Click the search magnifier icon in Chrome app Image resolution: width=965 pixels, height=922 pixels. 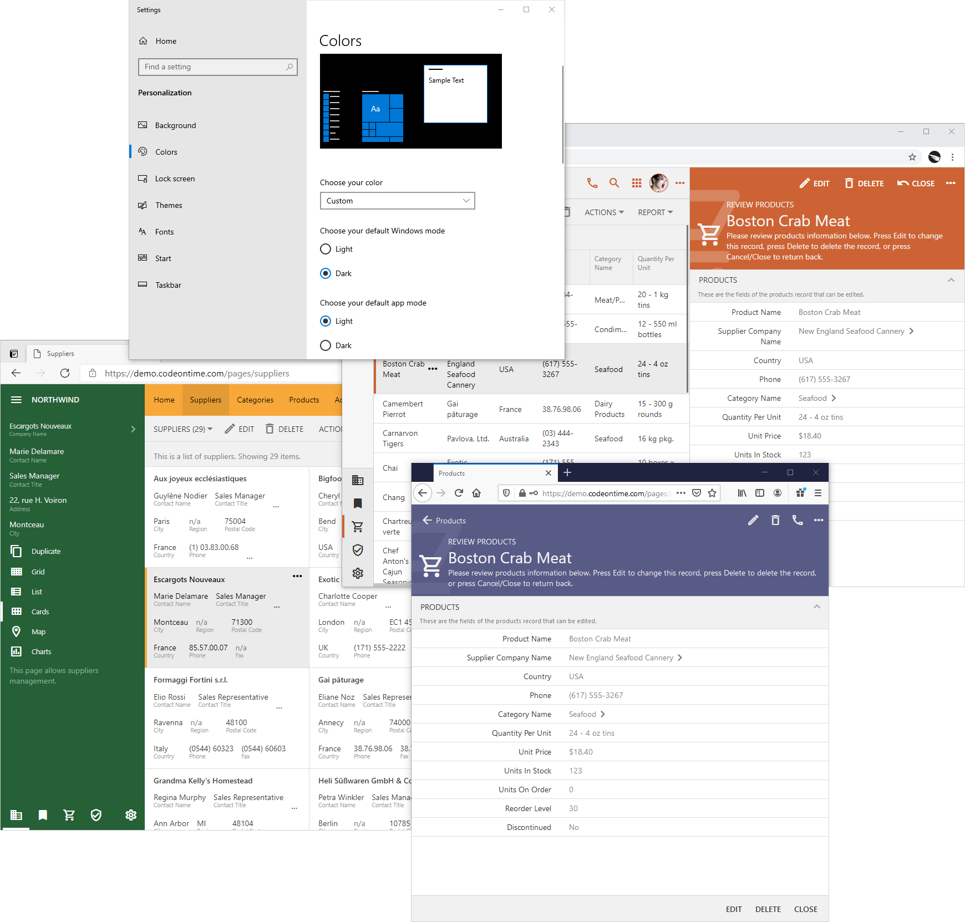[x=614, y=183]
